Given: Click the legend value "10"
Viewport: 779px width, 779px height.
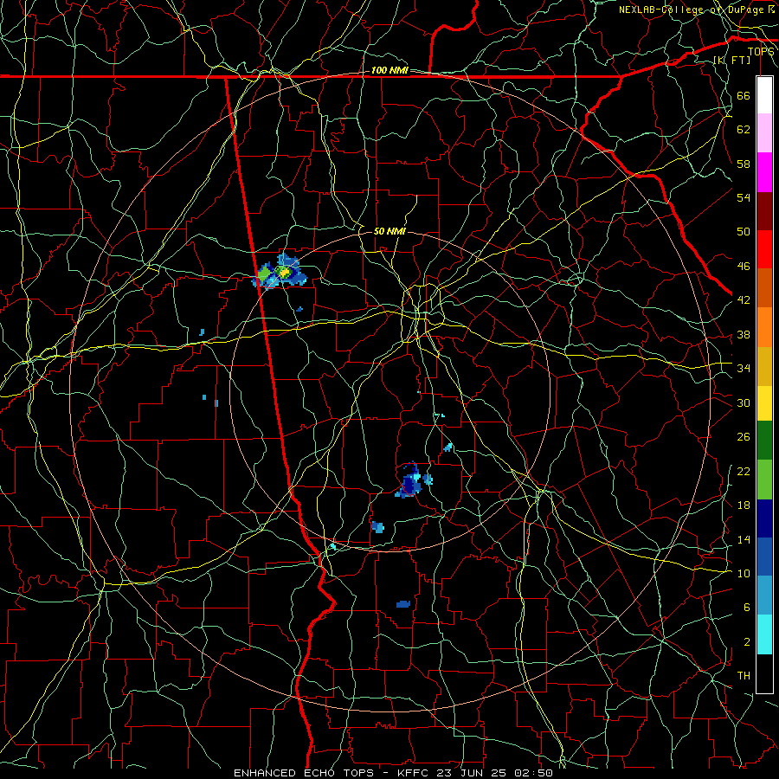Looking at the screenshot, I should point(744,573).
